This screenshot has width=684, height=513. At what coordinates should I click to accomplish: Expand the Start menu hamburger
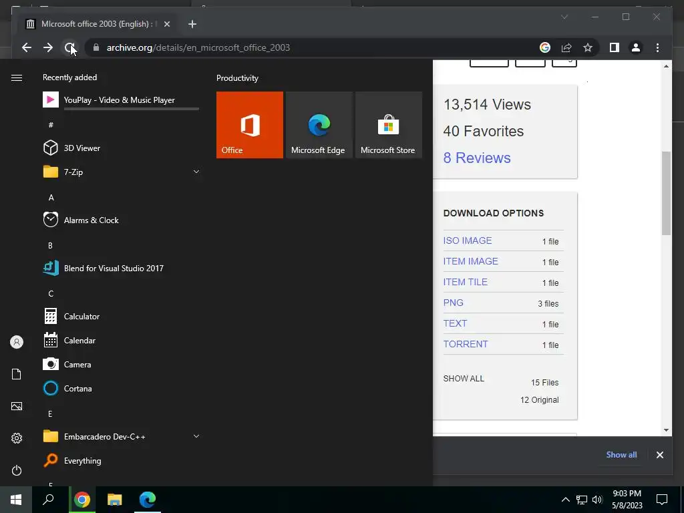[x=17, y=77]
